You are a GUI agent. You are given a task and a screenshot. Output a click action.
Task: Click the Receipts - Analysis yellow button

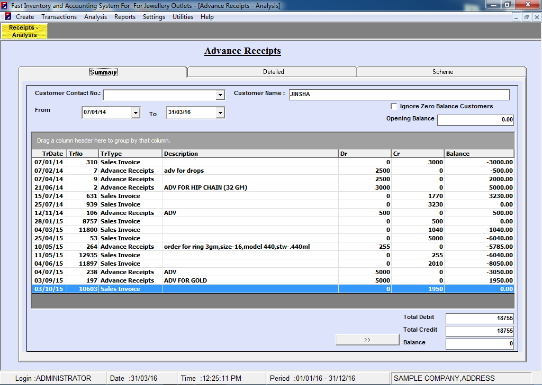[x=25, y=31]
